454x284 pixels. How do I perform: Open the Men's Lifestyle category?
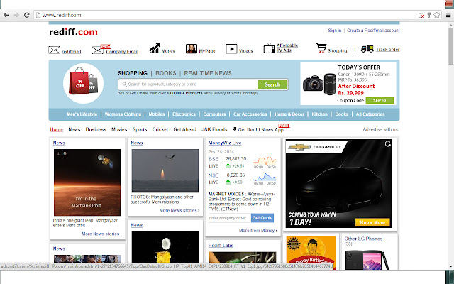pos(82,114)
